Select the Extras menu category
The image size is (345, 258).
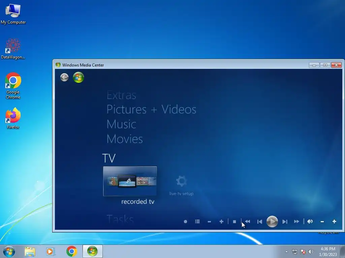(x=121, y=95)
